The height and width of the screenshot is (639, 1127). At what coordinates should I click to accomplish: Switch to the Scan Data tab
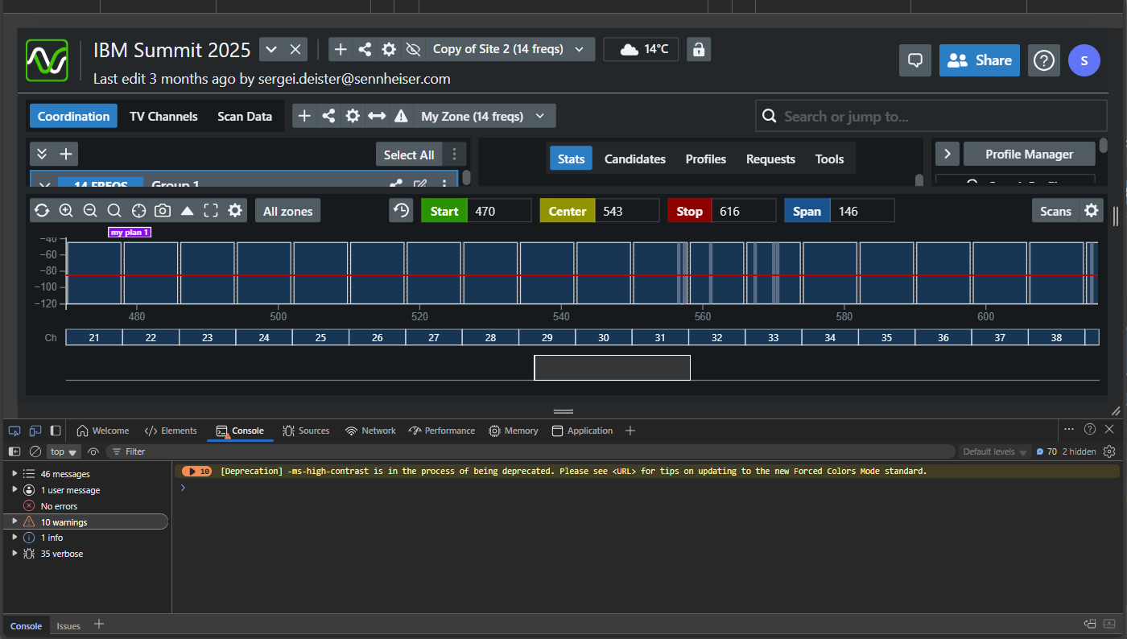(x=245, y=116)
